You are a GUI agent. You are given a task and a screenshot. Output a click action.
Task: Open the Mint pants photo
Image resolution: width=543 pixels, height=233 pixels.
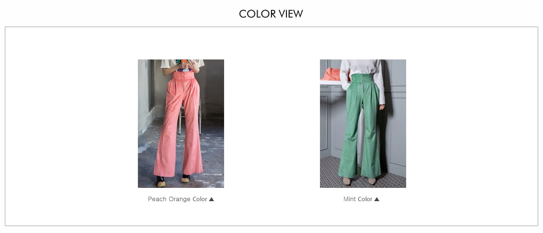(363, 124)
